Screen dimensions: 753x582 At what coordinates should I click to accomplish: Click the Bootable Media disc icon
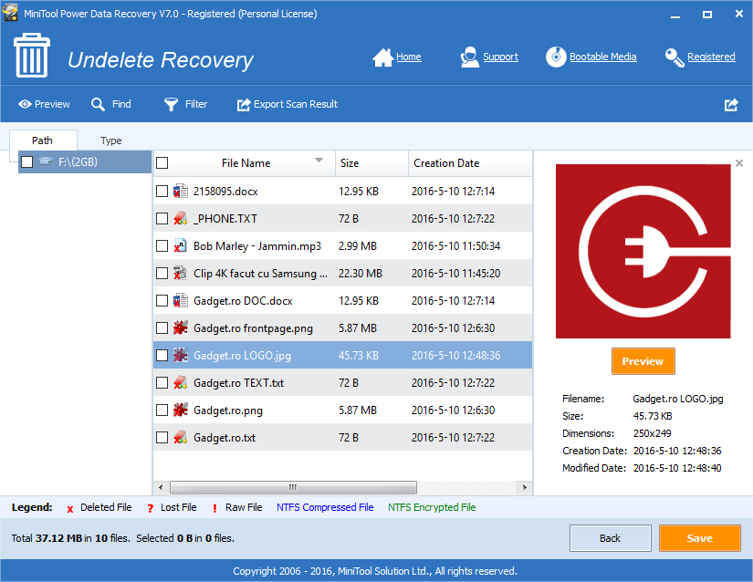556,57
